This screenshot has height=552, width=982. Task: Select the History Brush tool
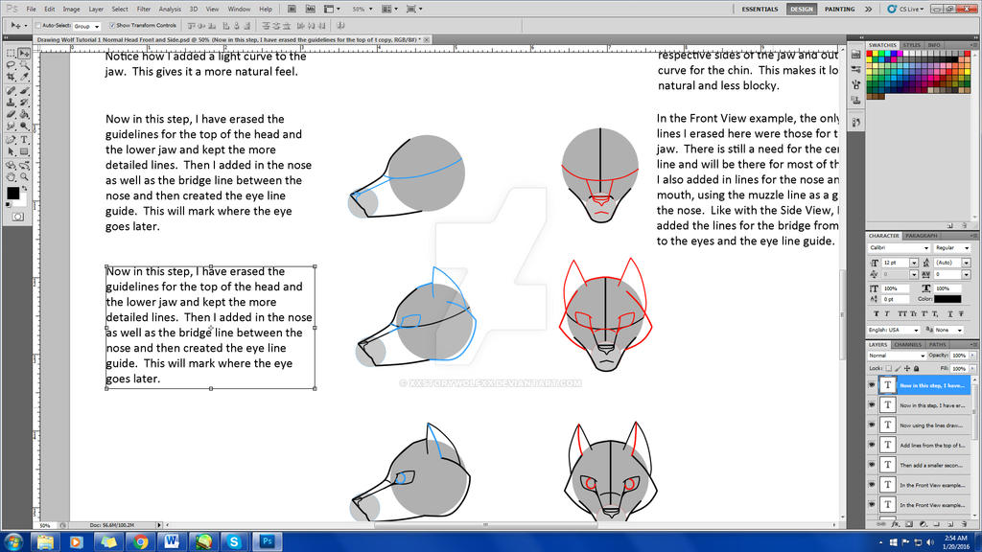pyautogui.click(x=24, y=103)
